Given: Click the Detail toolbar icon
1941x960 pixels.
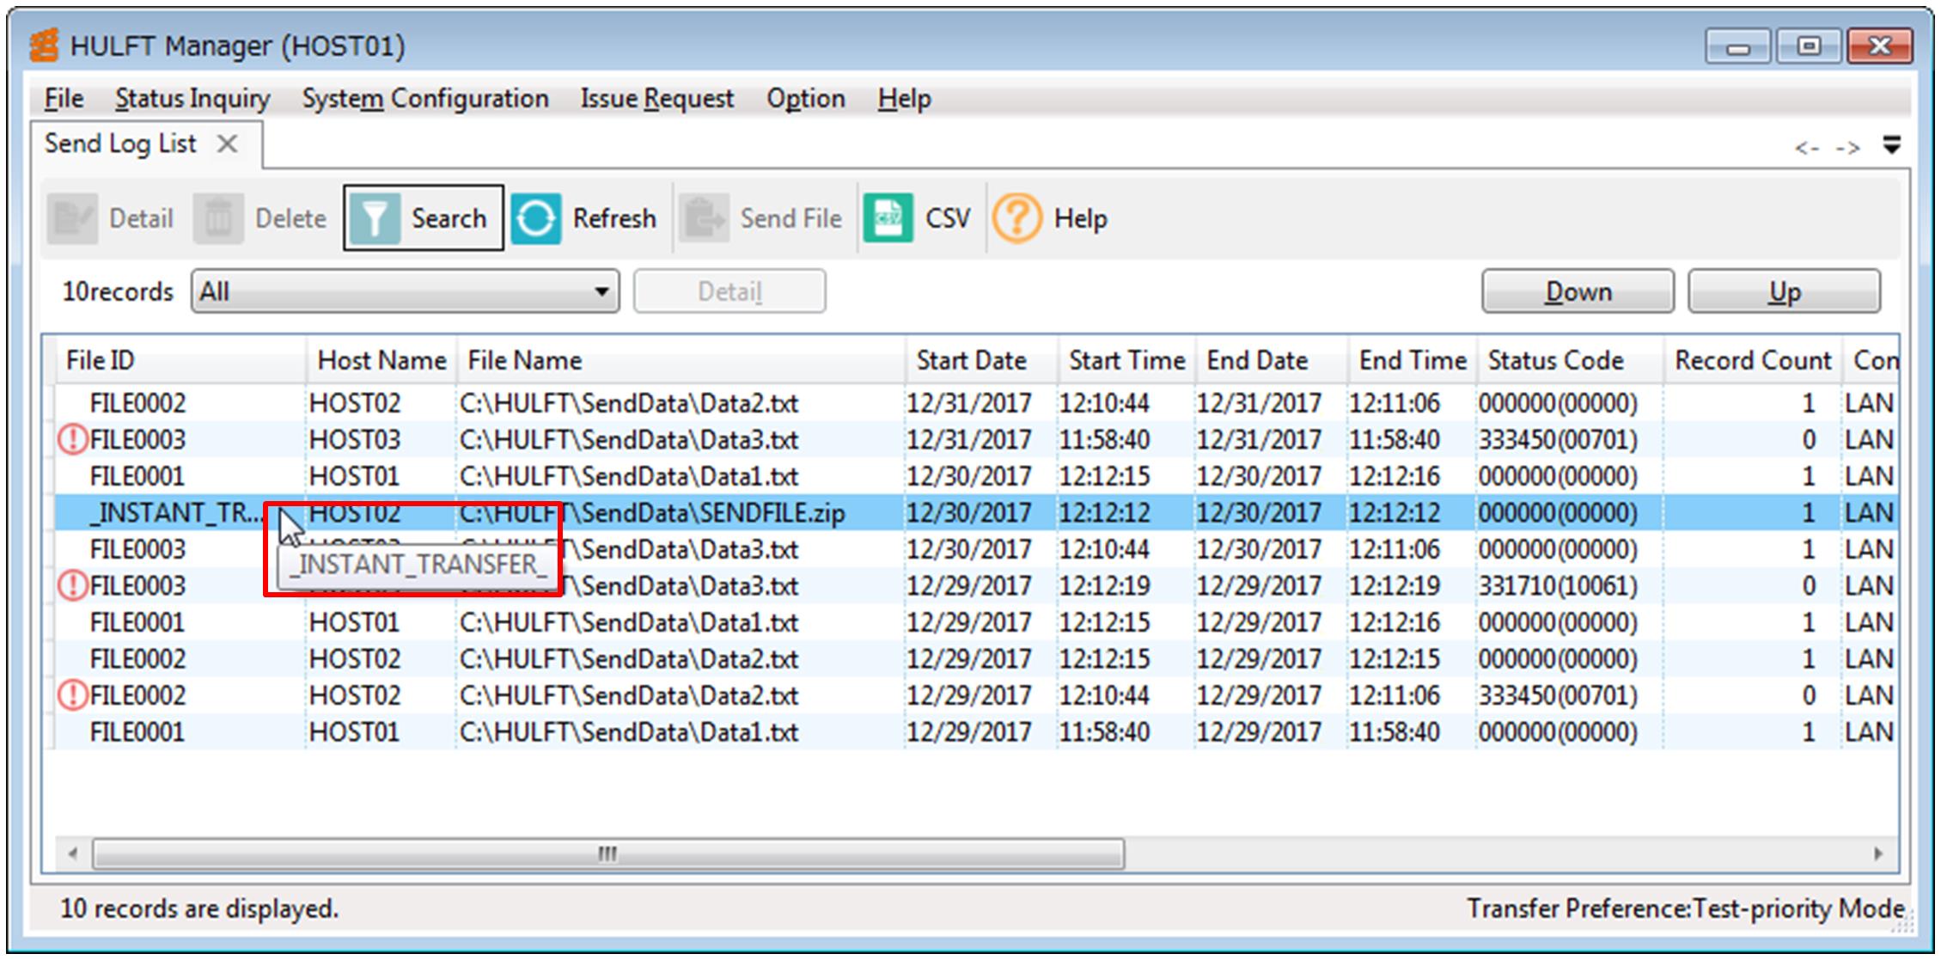Looking at the screenshot, I should coord(72,218).
